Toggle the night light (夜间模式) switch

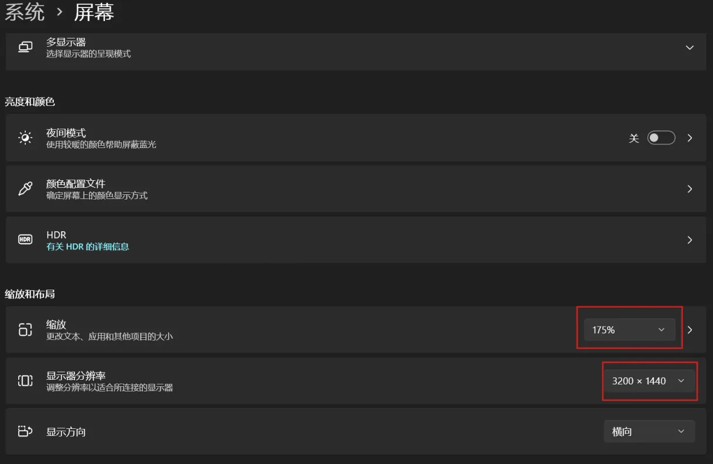click(x=661, y=138)
